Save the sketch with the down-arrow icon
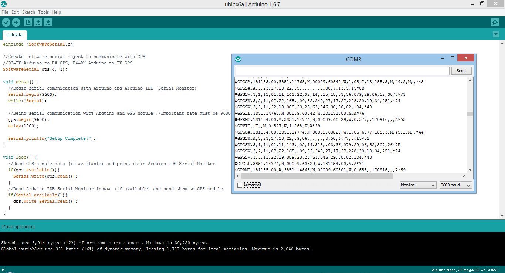 pos(48,23)
